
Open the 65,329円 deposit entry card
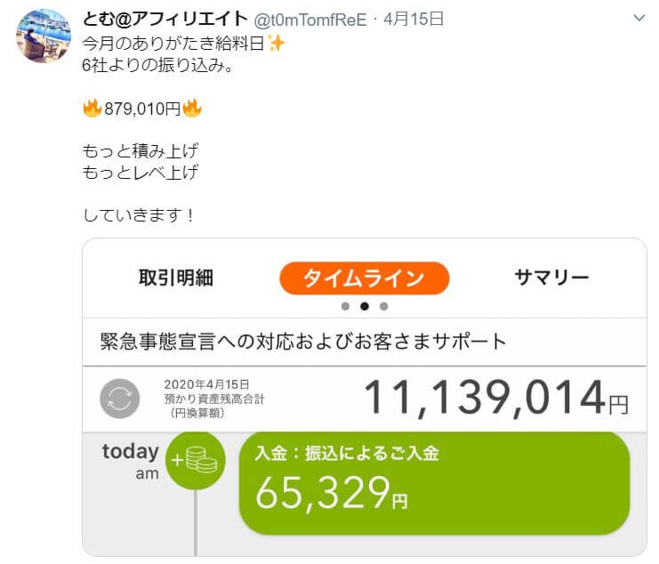point(434,483)
